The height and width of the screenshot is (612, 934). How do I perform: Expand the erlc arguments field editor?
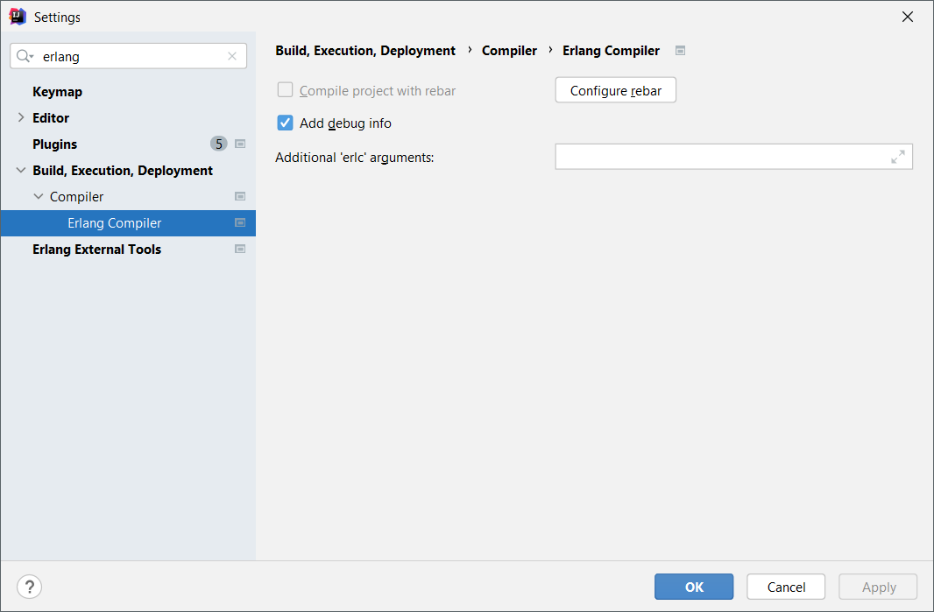point(898,157)
